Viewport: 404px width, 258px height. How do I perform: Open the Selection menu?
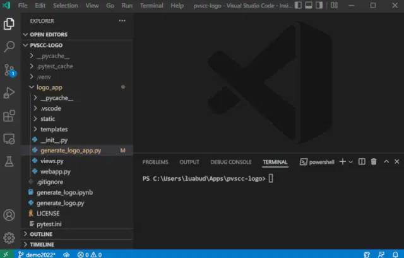(66, 6)
